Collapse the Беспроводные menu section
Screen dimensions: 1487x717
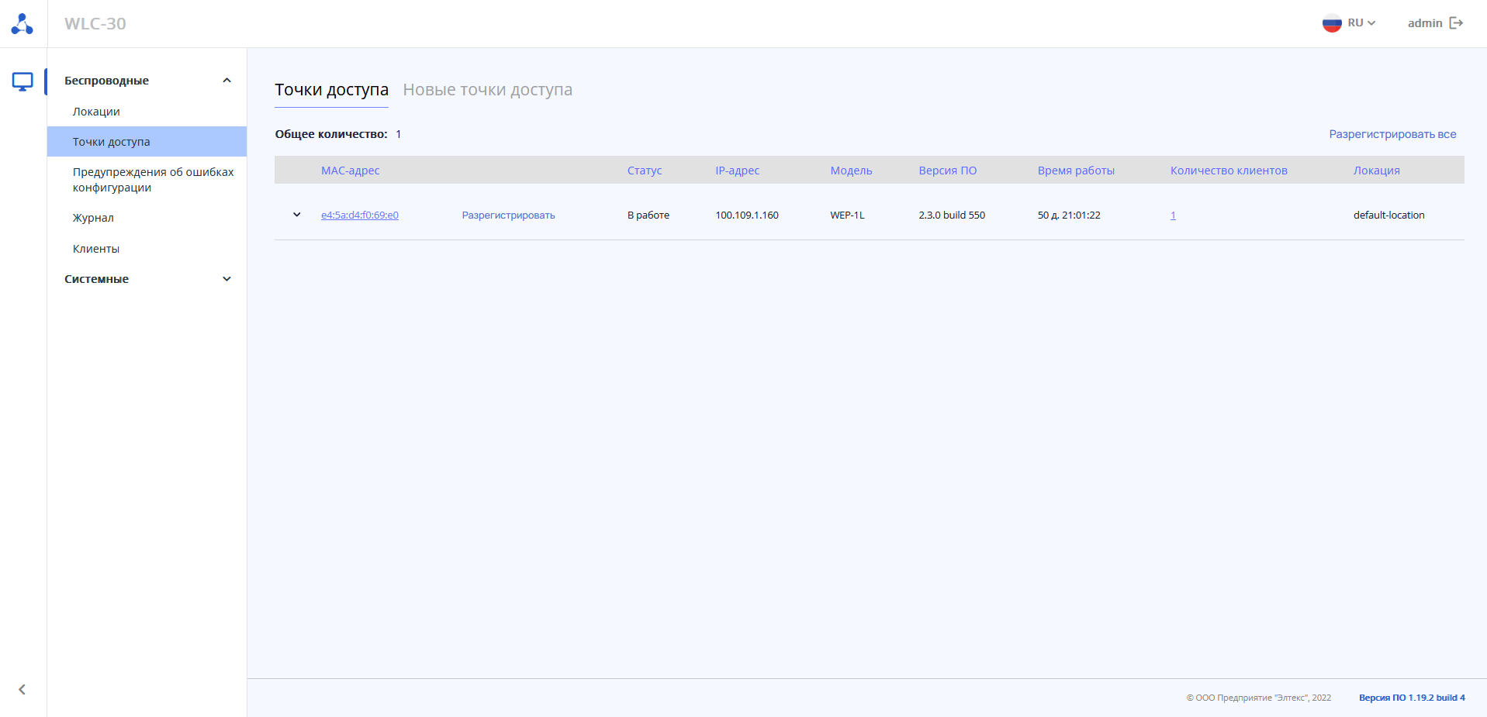pos(227,81)
